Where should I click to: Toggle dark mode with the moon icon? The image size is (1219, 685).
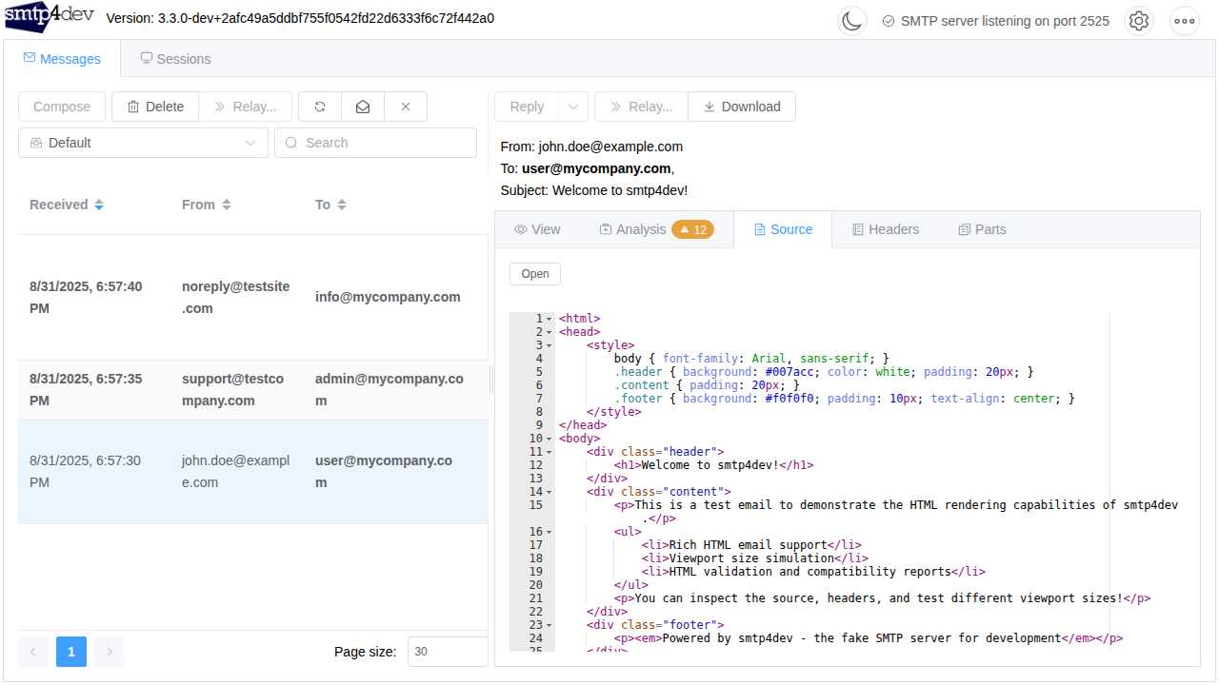tap(852, 21)
